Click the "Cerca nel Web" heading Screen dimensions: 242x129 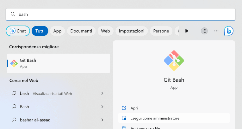pyautogui.click(x=24, y=80)
